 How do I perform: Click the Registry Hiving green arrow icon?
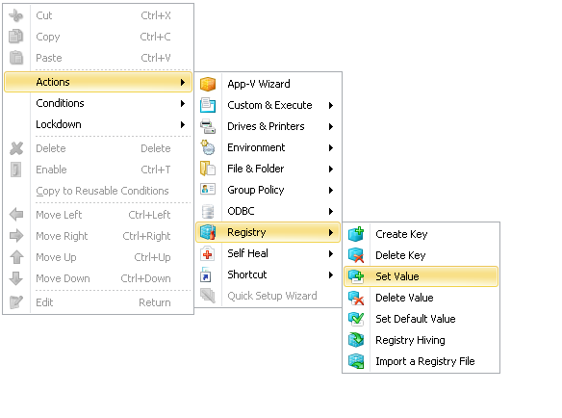[356, 340]
